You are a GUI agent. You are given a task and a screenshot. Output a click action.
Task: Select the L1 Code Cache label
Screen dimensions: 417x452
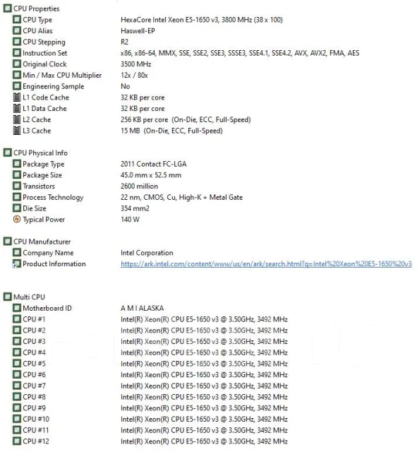[46, 97]
